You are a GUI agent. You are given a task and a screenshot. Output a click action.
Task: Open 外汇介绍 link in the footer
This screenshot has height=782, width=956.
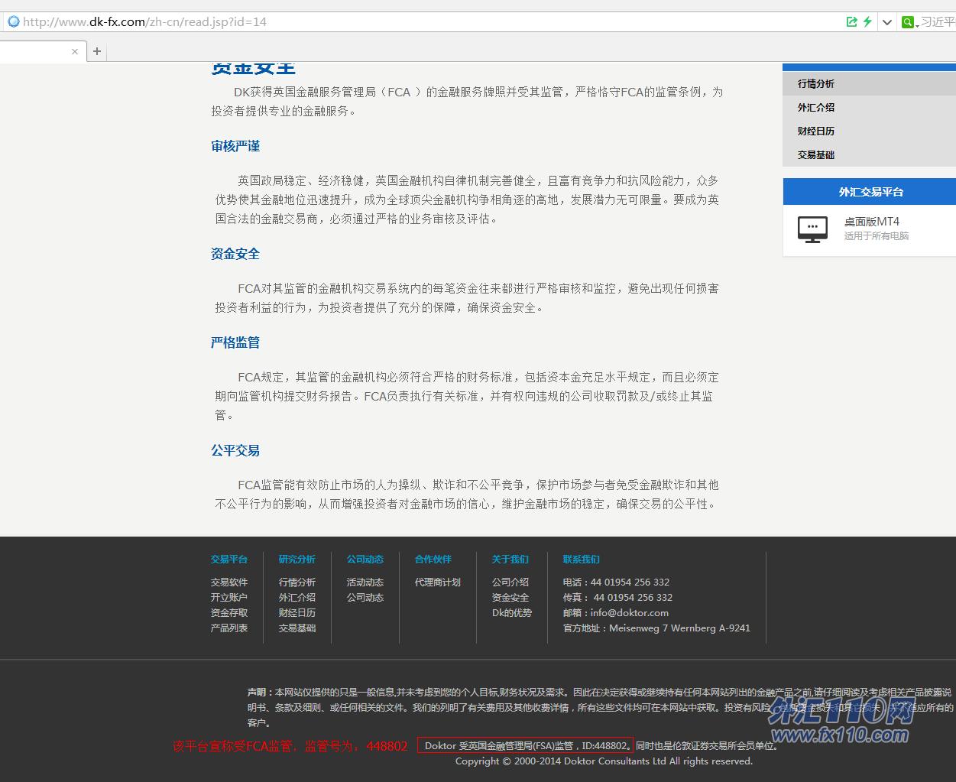point(297,598)
